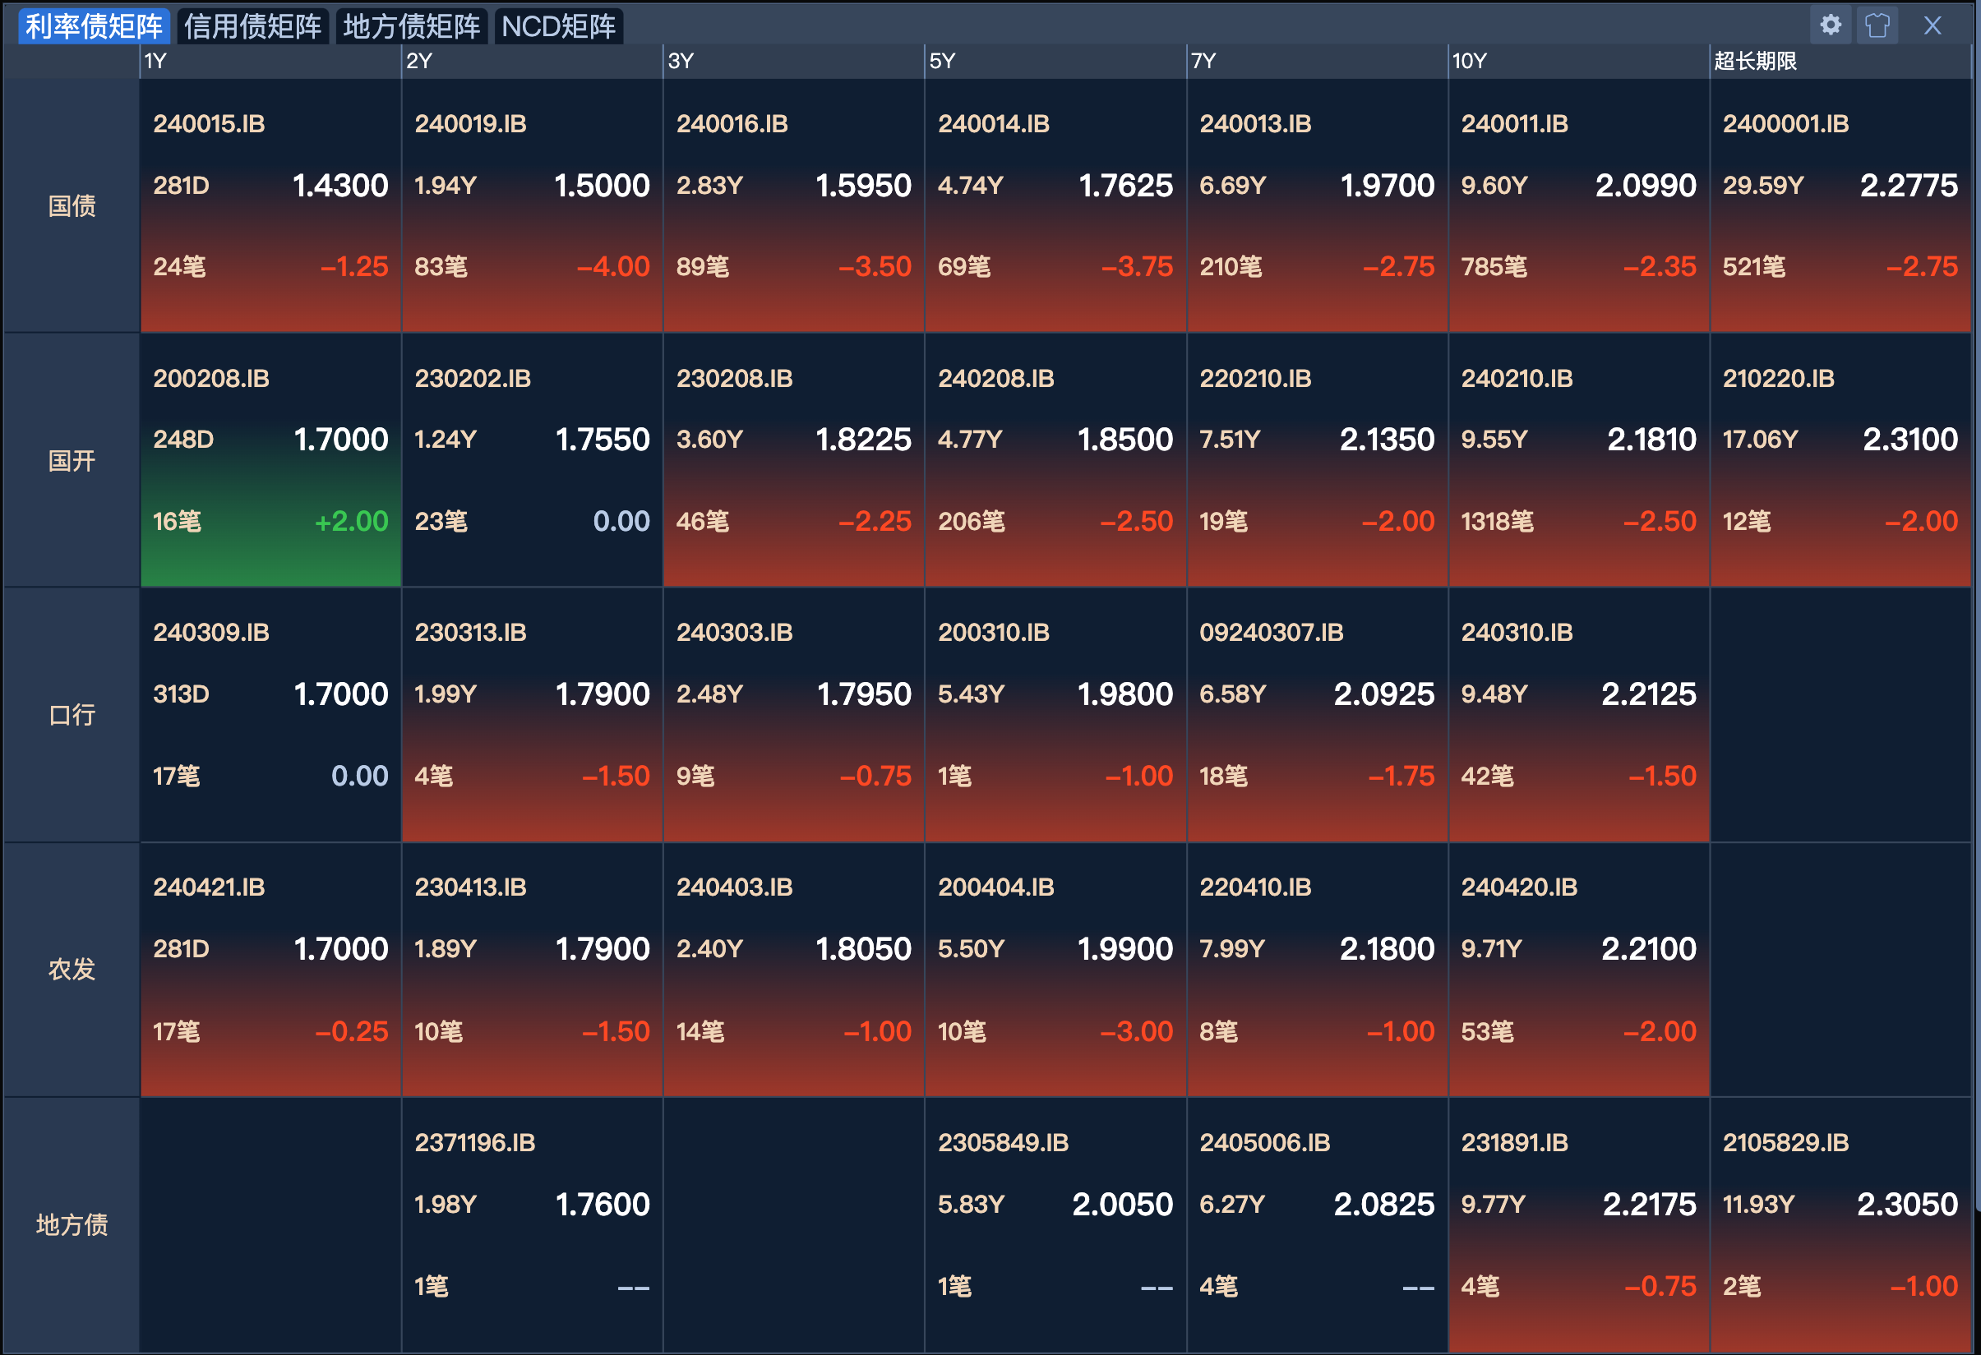Select the 国开 row header
The width and height of the screenshot is (1981, 1355).
[72, 460]
